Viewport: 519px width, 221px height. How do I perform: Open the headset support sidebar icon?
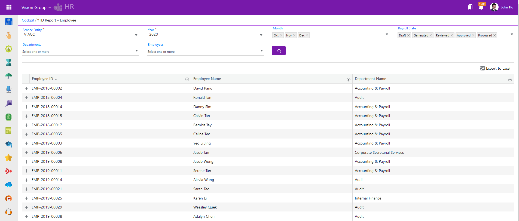click(9, 212)
